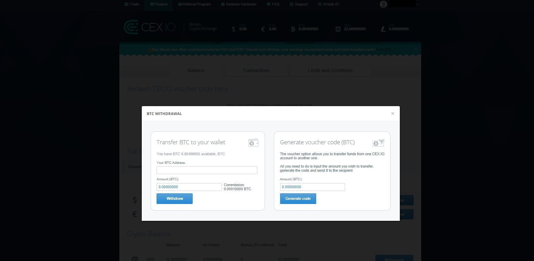Click the Your BTC Address field
534x261 pixels.
[x=207, y=170]
